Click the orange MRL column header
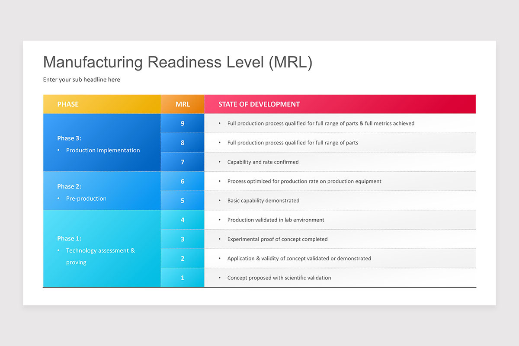 [x=183, y=104]
